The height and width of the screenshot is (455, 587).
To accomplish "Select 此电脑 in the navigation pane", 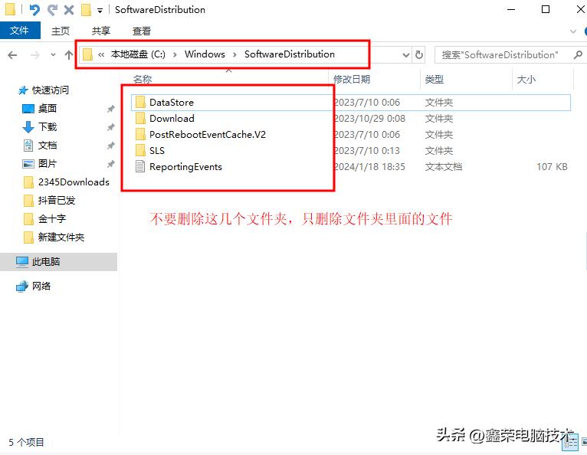I will 46,262.
